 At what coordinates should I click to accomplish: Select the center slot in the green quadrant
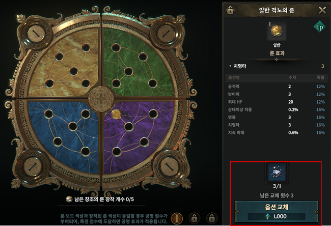tap(128, 71)
